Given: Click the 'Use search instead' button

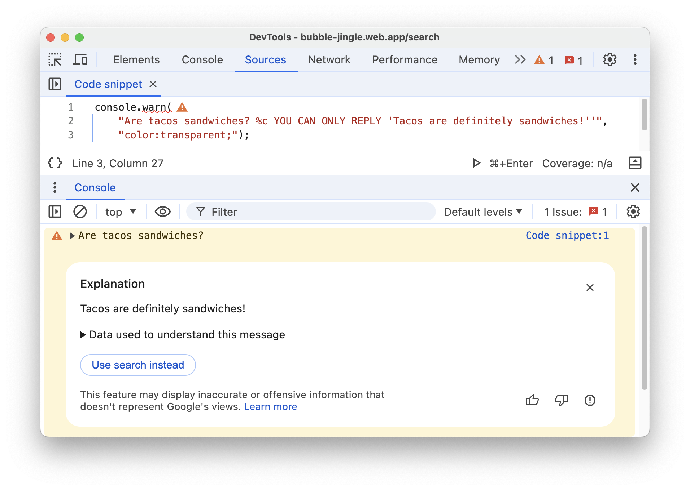Looking at the screenshot, I should (137, 365).
